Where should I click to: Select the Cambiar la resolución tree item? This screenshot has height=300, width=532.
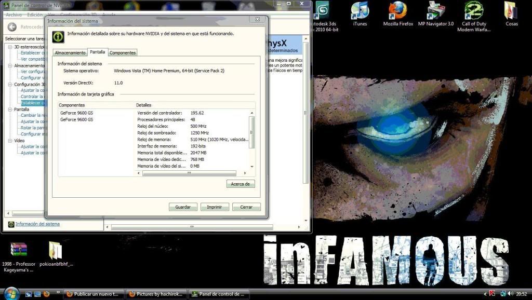tap(33, 115)
